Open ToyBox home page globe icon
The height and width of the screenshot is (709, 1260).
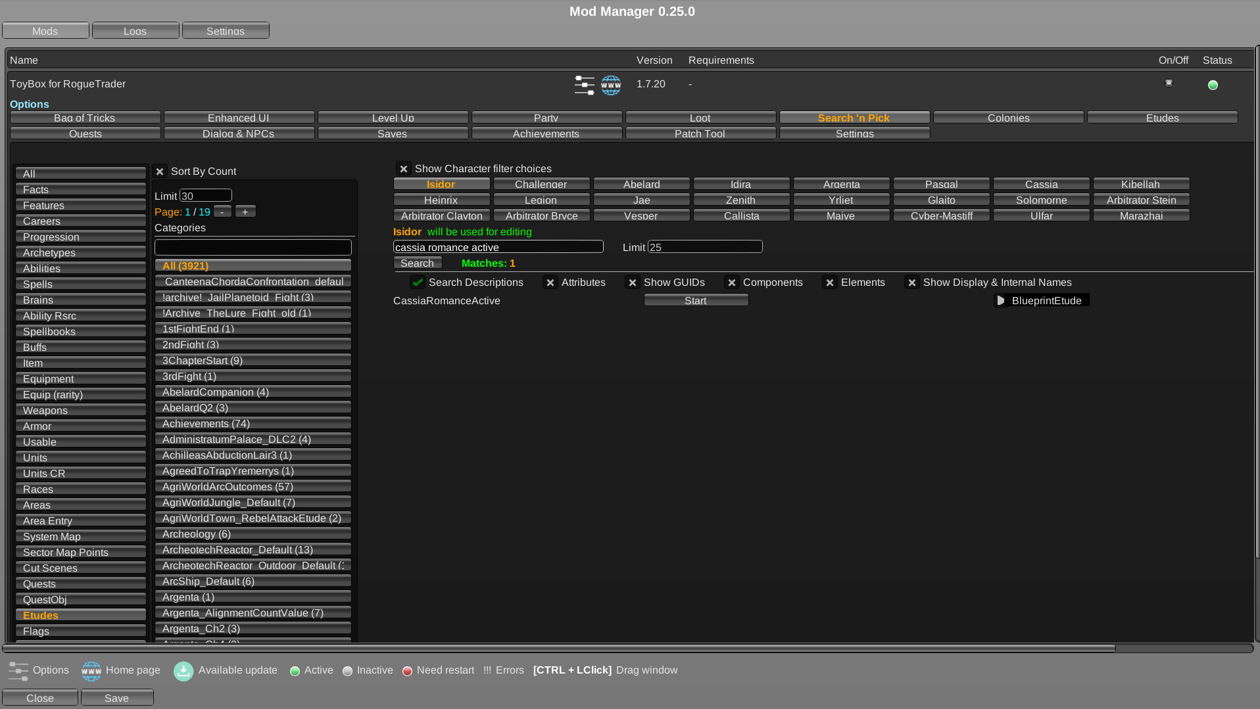(x=611, y=85)
